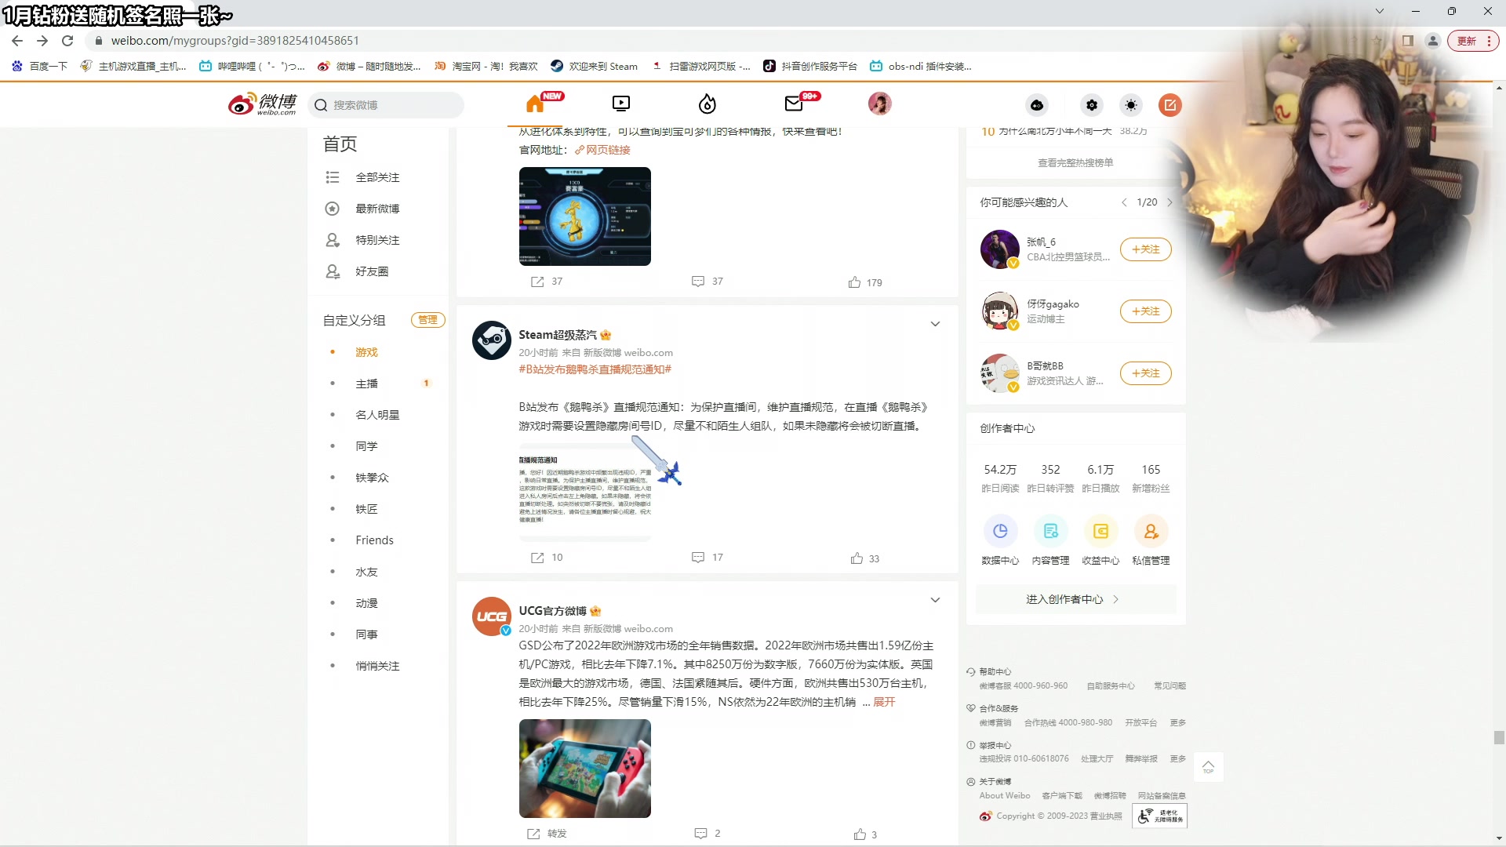The height and width of the screenshot is (847, 1506).
Task: Like the Steam超级蒸汽 post
Action: (x=865, y=558)
